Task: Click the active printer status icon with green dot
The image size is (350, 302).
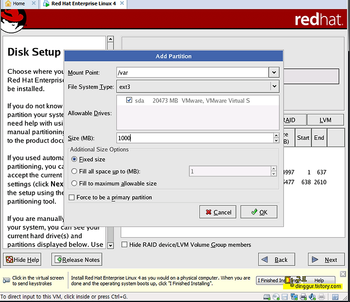Action: pyautogui.click(x=303, y=297)
